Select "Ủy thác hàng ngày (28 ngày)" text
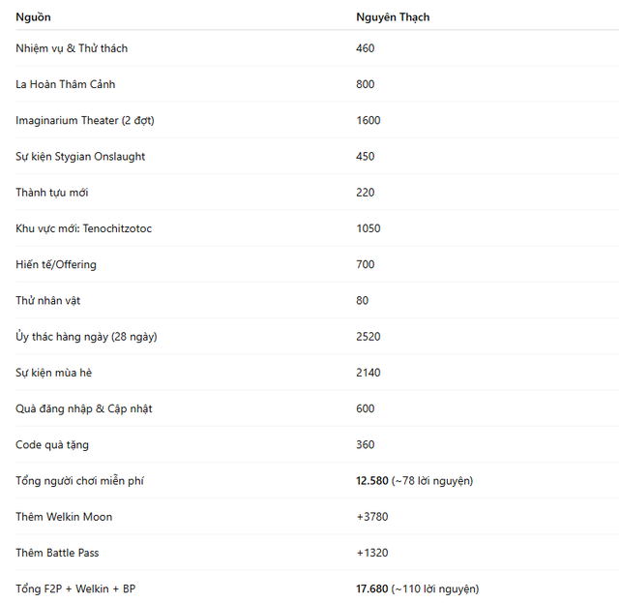This screenshot has height=603, width=619. (x=86, y=337)
